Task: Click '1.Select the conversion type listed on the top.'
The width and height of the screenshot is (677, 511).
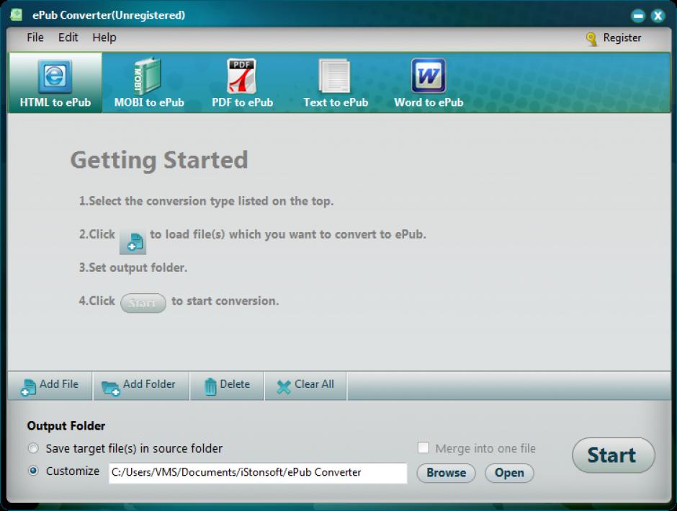Action: point(206,201)
